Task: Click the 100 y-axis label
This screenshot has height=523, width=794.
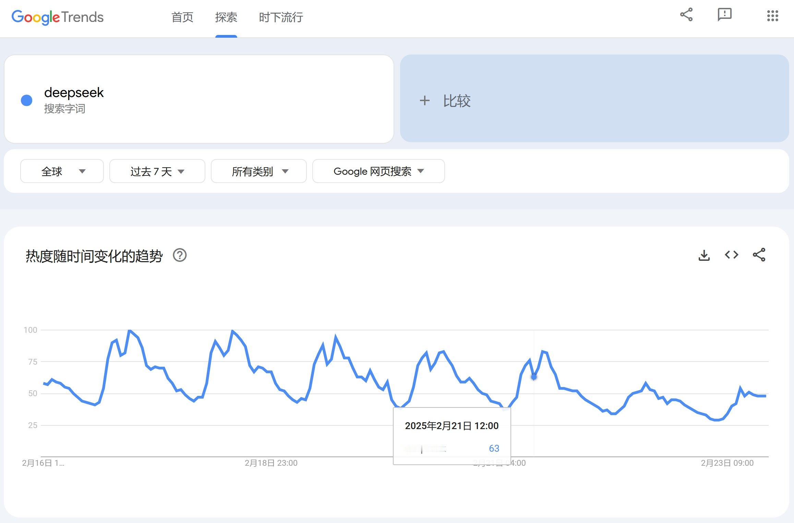Action: [x=30, y=330]
